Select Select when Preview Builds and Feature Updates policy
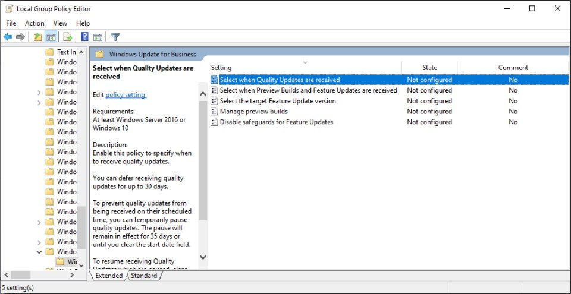 click(x=309, y=90)
